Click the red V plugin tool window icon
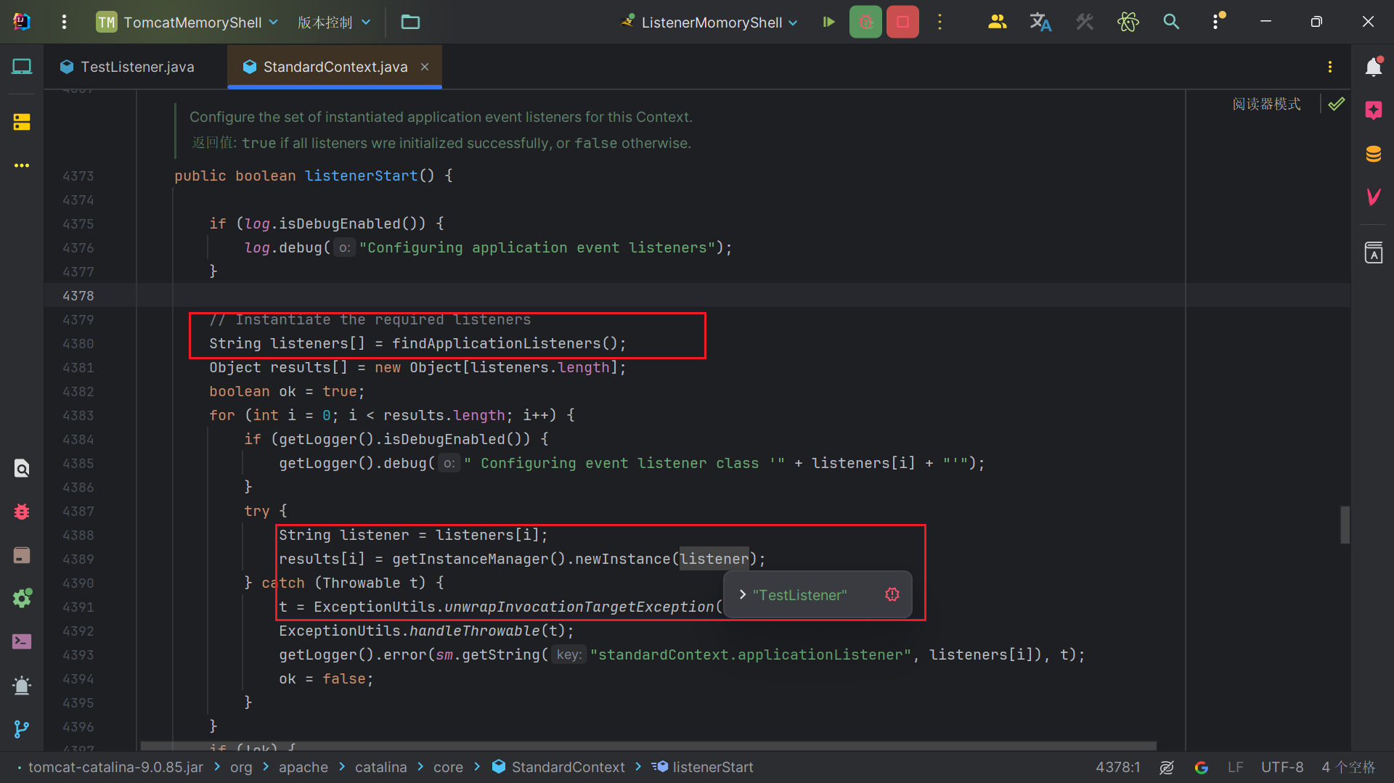The height and width of the screenshot is (783, 1394). click(1373, 197)
